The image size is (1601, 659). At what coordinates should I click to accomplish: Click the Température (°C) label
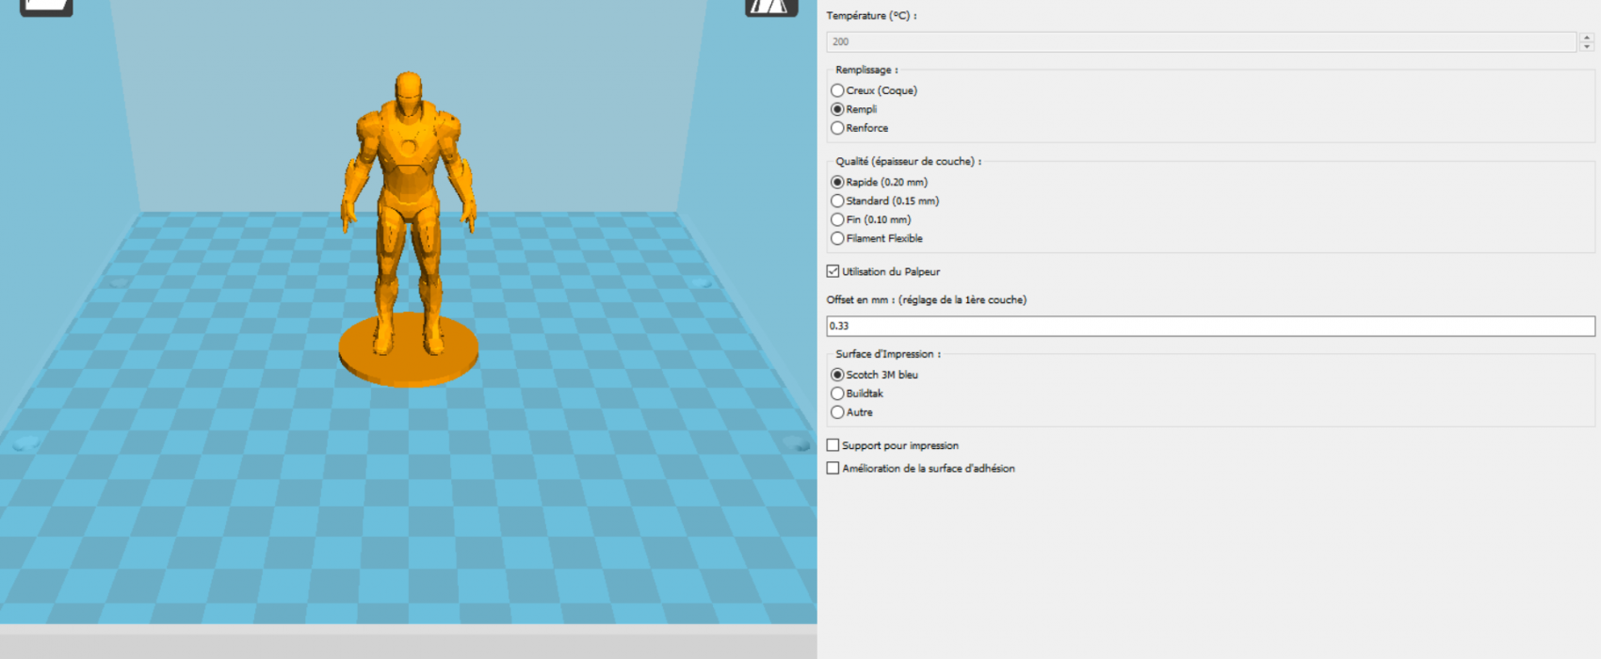point(871,16)
